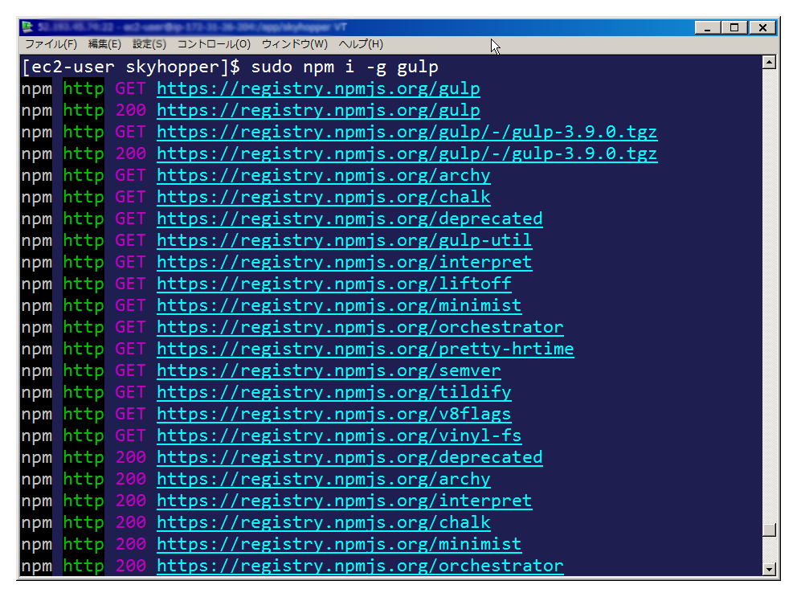Click the 200 registry.npmjs.org/gulp link
This screenshot has height=597, width=797.
pyautogui.click(x=318, y=110)
